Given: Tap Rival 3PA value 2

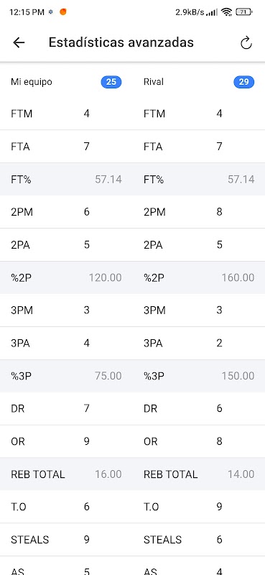Looking at the screenshot, I should tap(219, 344).
